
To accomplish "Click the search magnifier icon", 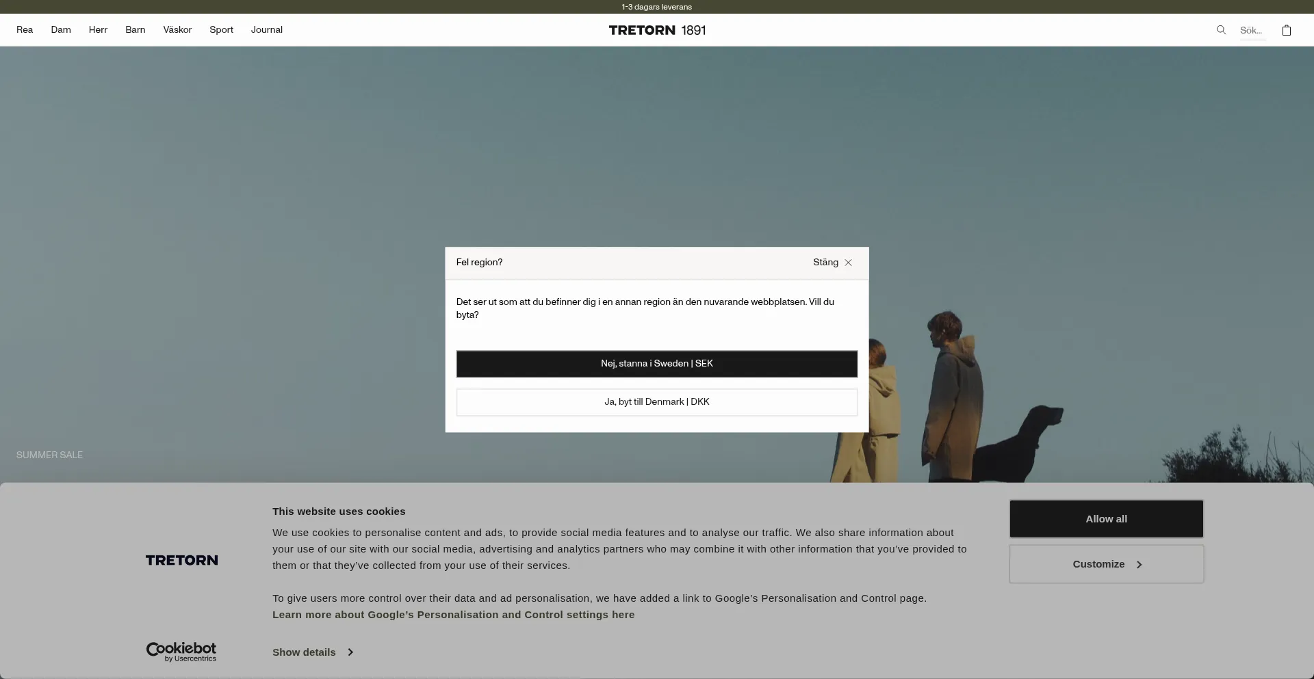I will click(1221, 29).
